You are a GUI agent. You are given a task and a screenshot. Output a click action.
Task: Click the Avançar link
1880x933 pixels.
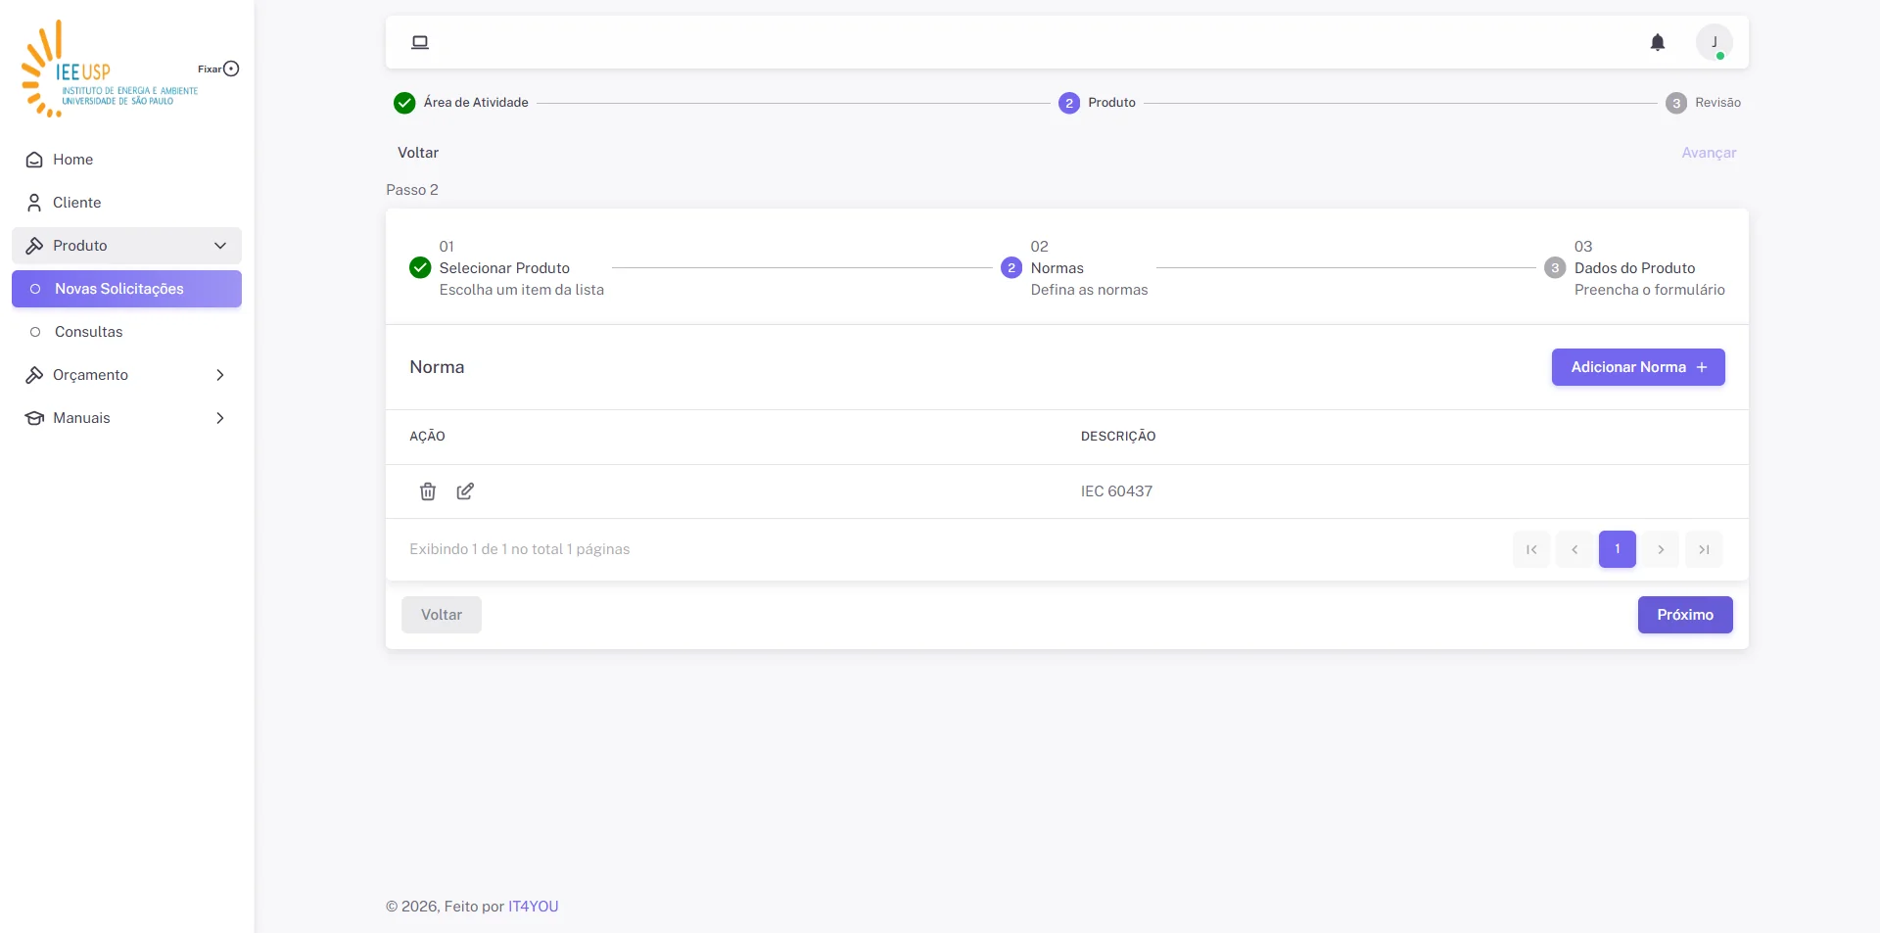click(1709, 153)
